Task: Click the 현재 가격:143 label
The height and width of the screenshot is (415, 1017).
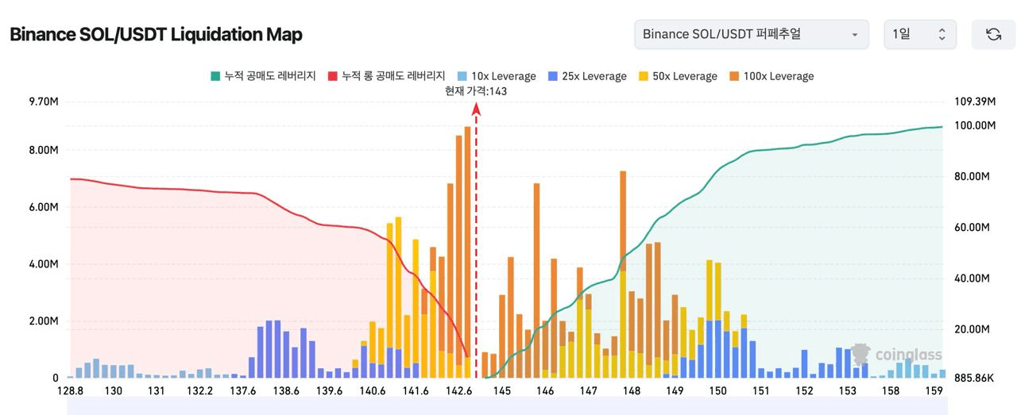Action: pos(476,91)
